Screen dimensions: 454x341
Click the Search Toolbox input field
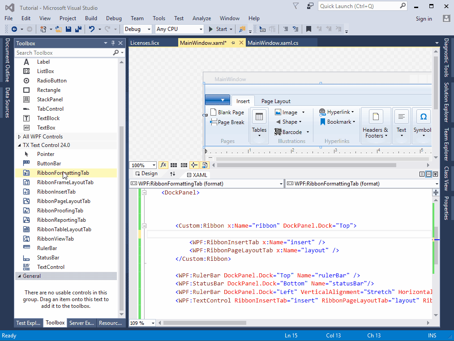pyautogui.click(x=63, y=53)
